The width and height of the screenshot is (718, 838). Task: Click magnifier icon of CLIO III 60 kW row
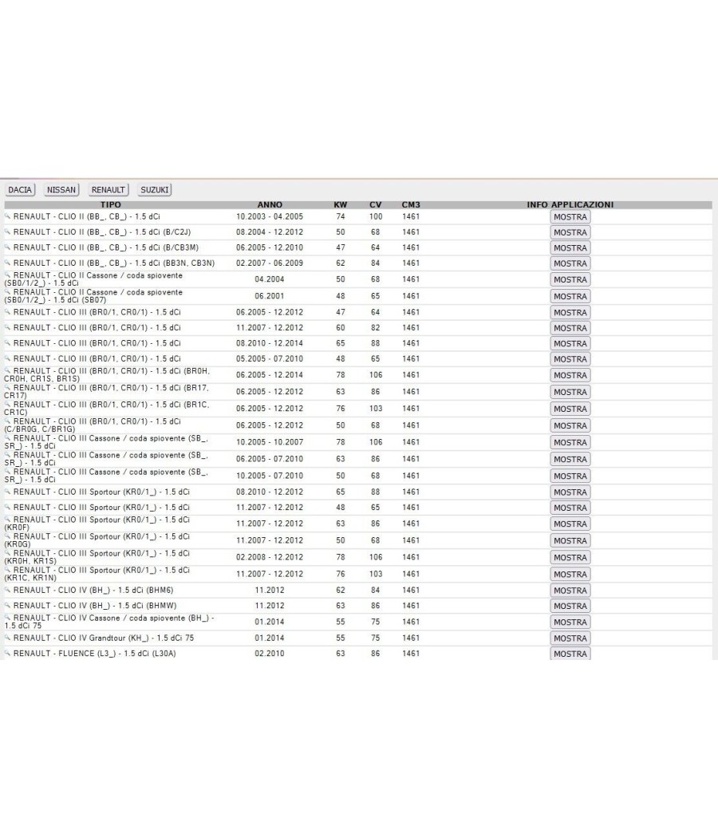tap(7, 327)
